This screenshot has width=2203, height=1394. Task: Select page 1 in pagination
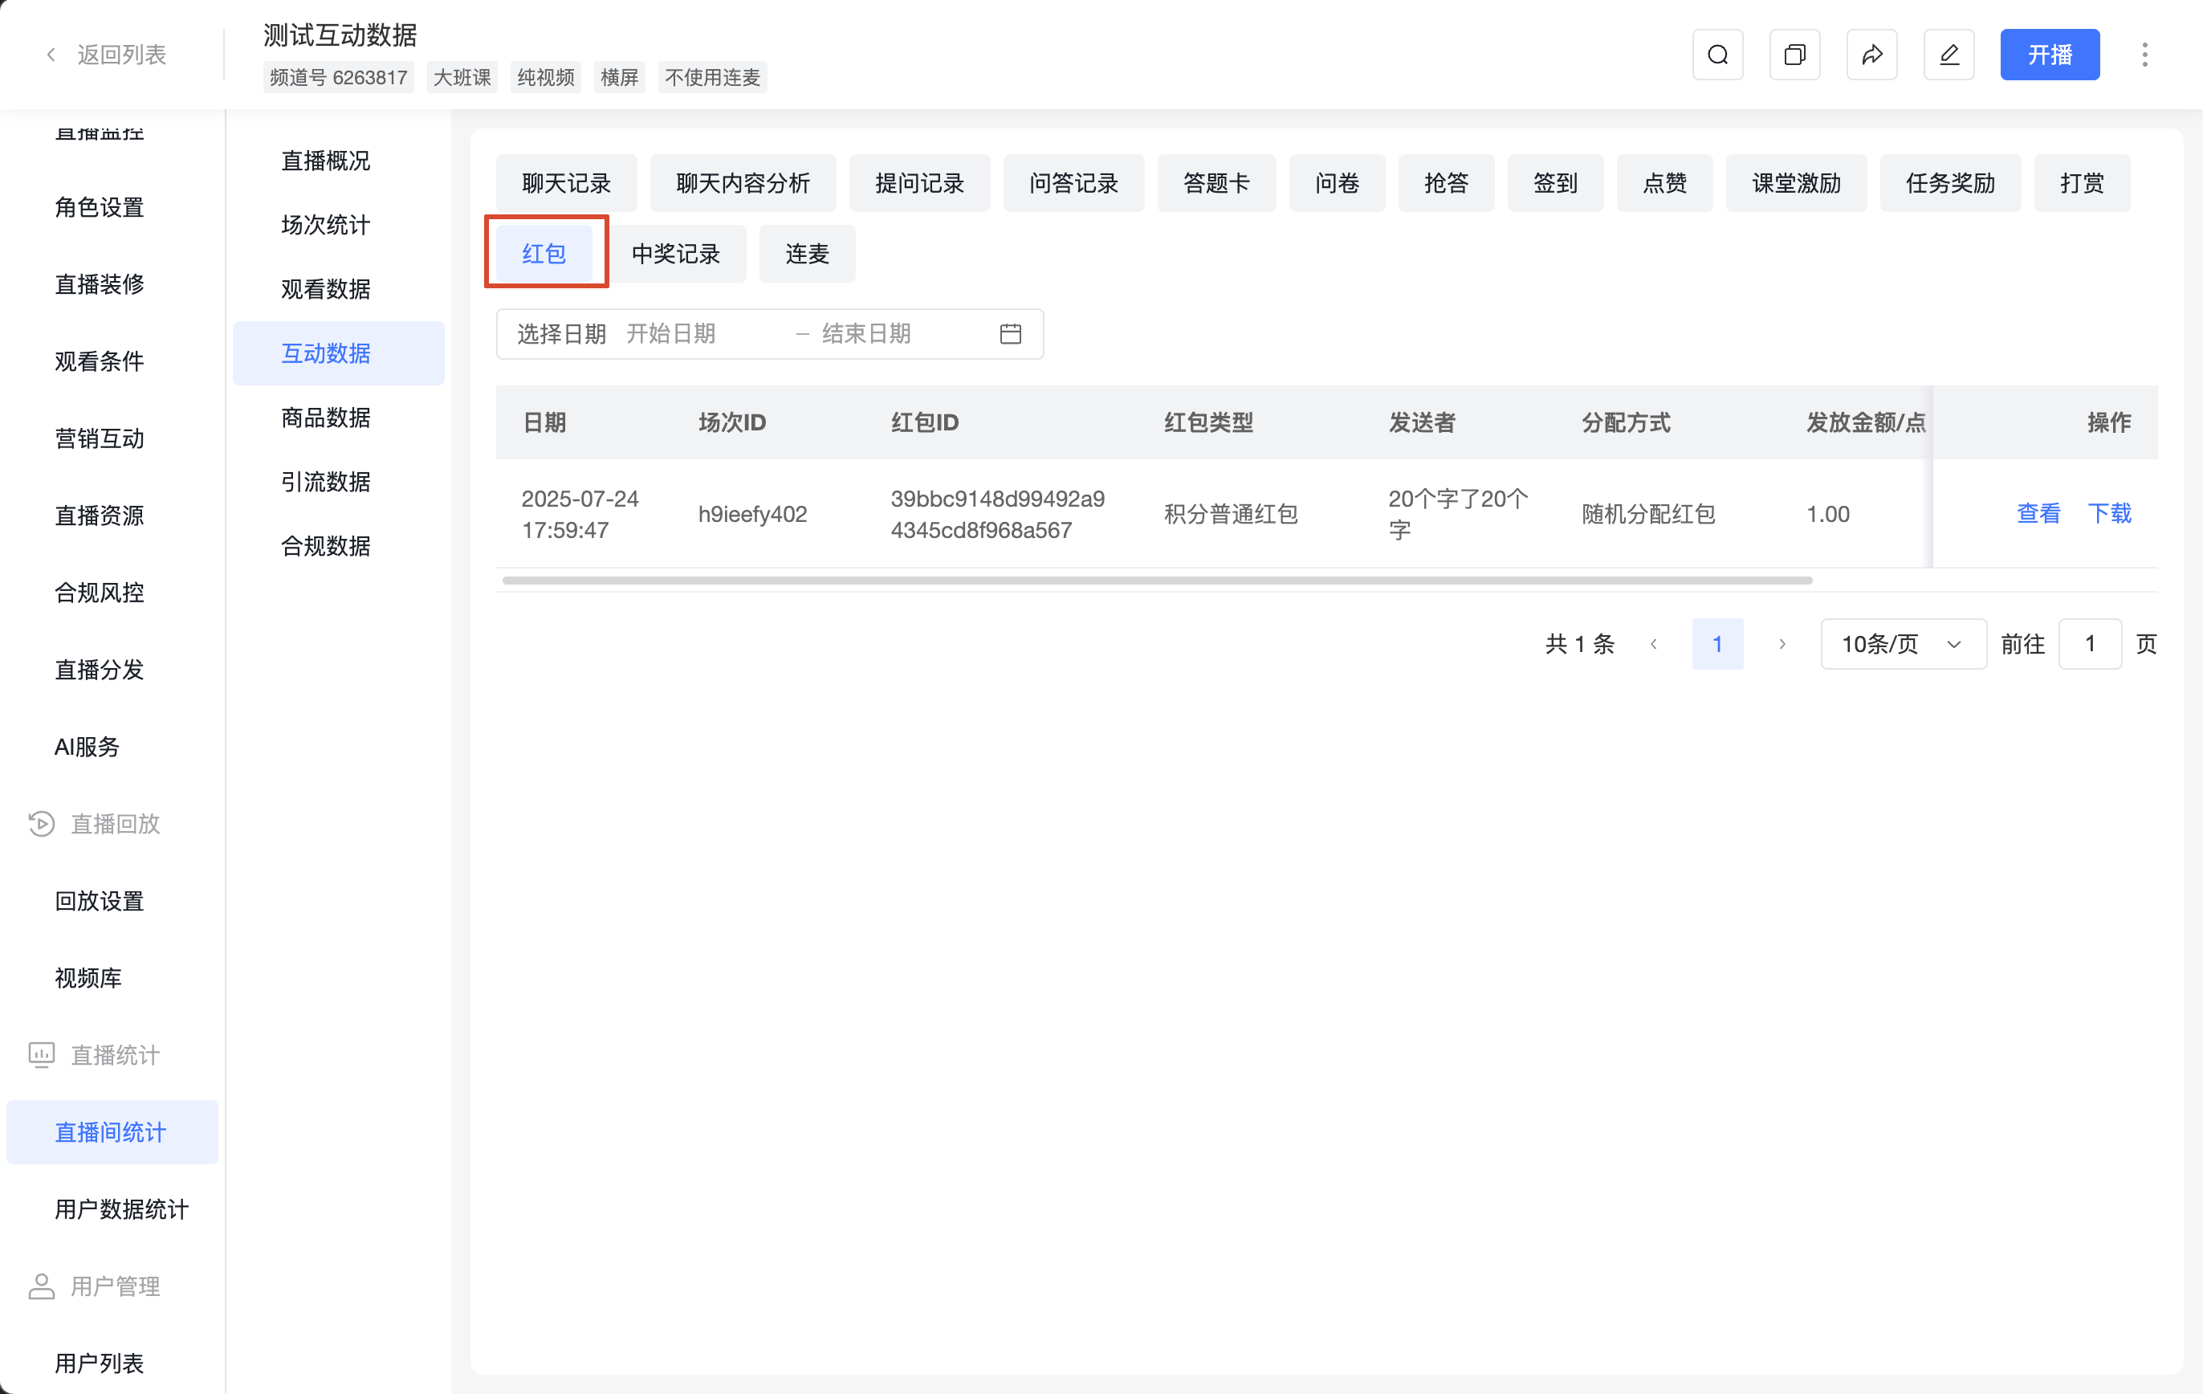[x=1717, y=644]
